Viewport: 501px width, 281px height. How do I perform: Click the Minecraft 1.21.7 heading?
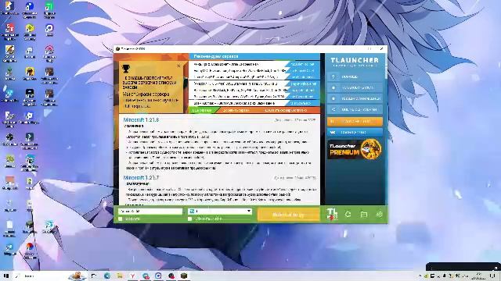point(141,177)
